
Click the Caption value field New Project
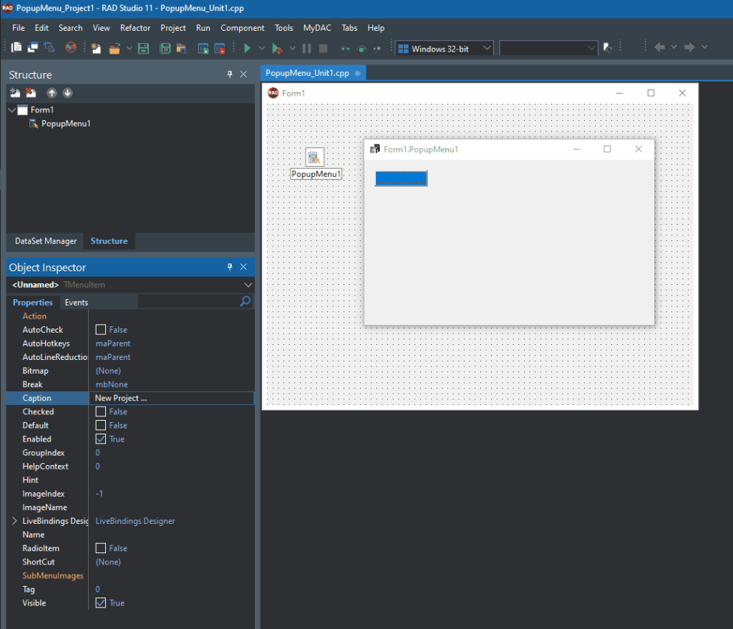[x=171, y=398]
